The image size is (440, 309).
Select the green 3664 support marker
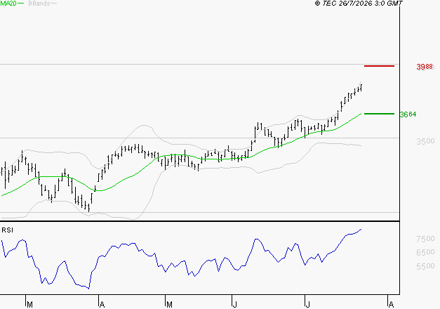[x=379, y=114]
